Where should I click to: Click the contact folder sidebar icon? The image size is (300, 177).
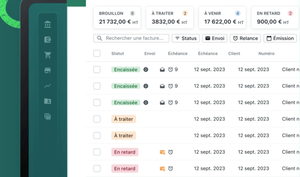48,101
